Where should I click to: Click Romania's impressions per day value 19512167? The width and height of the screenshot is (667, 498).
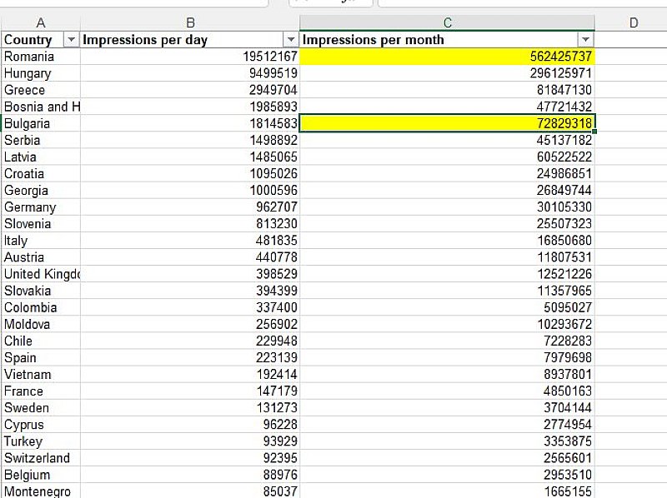(190, 57)
